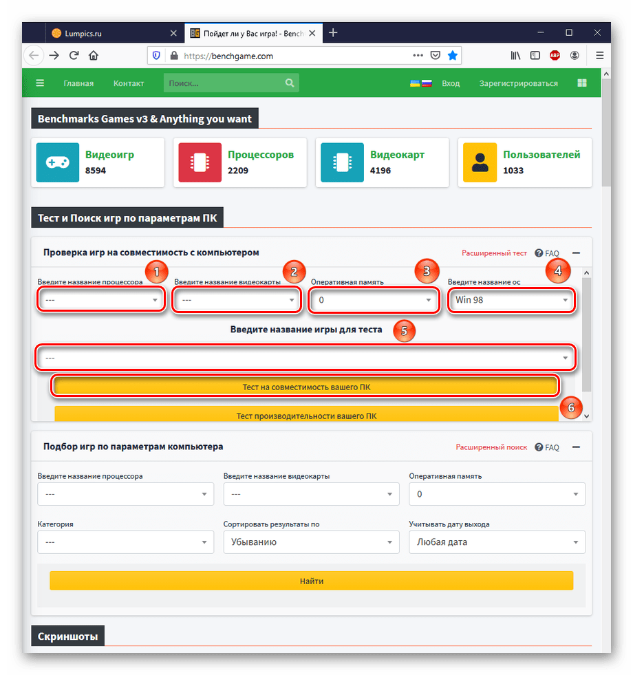The width and height of the screenshot is (633, 675).
Task: Click the Видеоигр gamepad icon tile
Action: pos(58,162)
